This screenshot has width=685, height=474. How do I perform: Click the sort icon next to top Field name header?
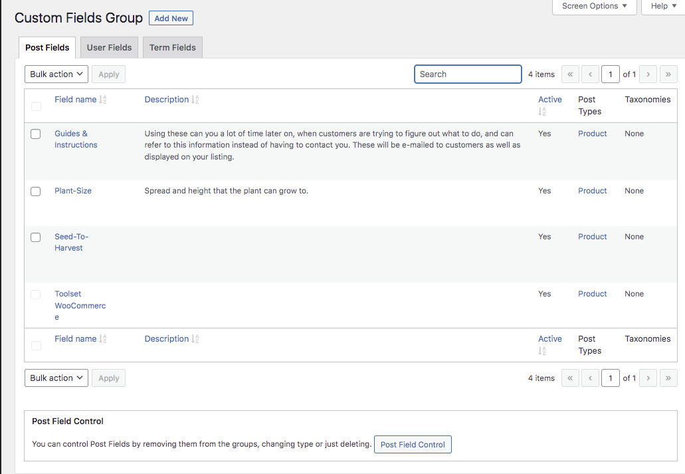point(103,100)
